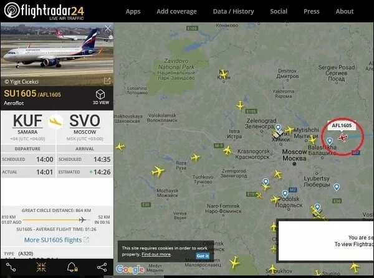Close the flight details panel
The width and height of the screenshot is (374, 278).
pos(108,29)
